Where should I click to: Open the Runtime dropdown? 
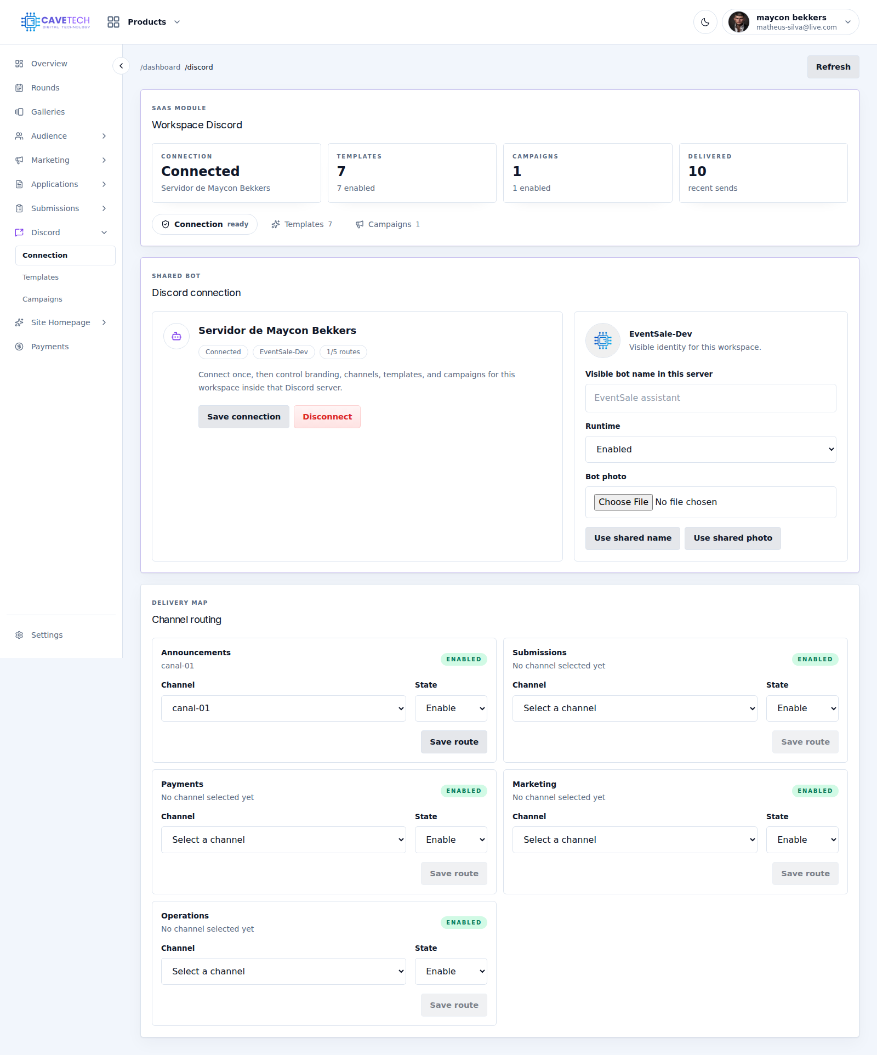[x=711, y=450]
